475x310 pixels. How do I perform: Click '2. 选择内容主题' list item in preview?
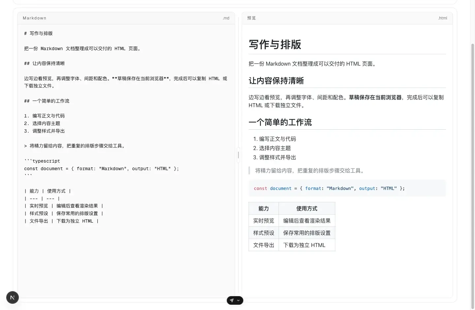pyautogui.click(x=272, y=148)
